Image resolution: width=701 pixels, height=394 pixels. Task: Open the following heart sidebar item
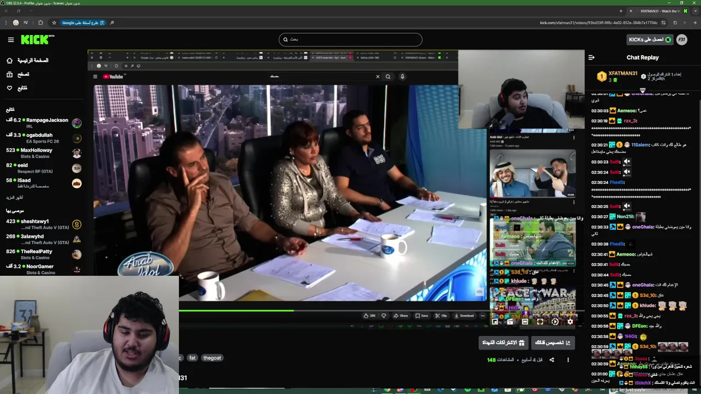point(17,88)
